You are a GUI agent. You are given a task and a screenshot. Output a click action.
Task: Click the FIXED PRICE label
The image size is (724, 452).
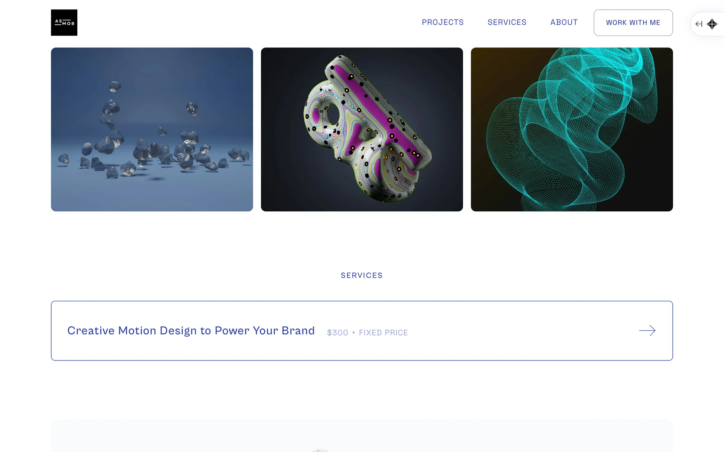pyautogui.click(x=383, y=333)
